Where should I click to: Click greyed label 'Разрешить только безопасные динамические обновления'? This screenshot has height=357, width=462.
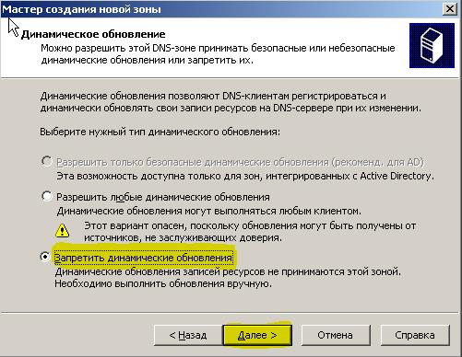(193, 162)
